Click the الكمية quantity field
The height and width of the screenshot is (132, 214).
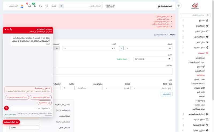(68, 88)
